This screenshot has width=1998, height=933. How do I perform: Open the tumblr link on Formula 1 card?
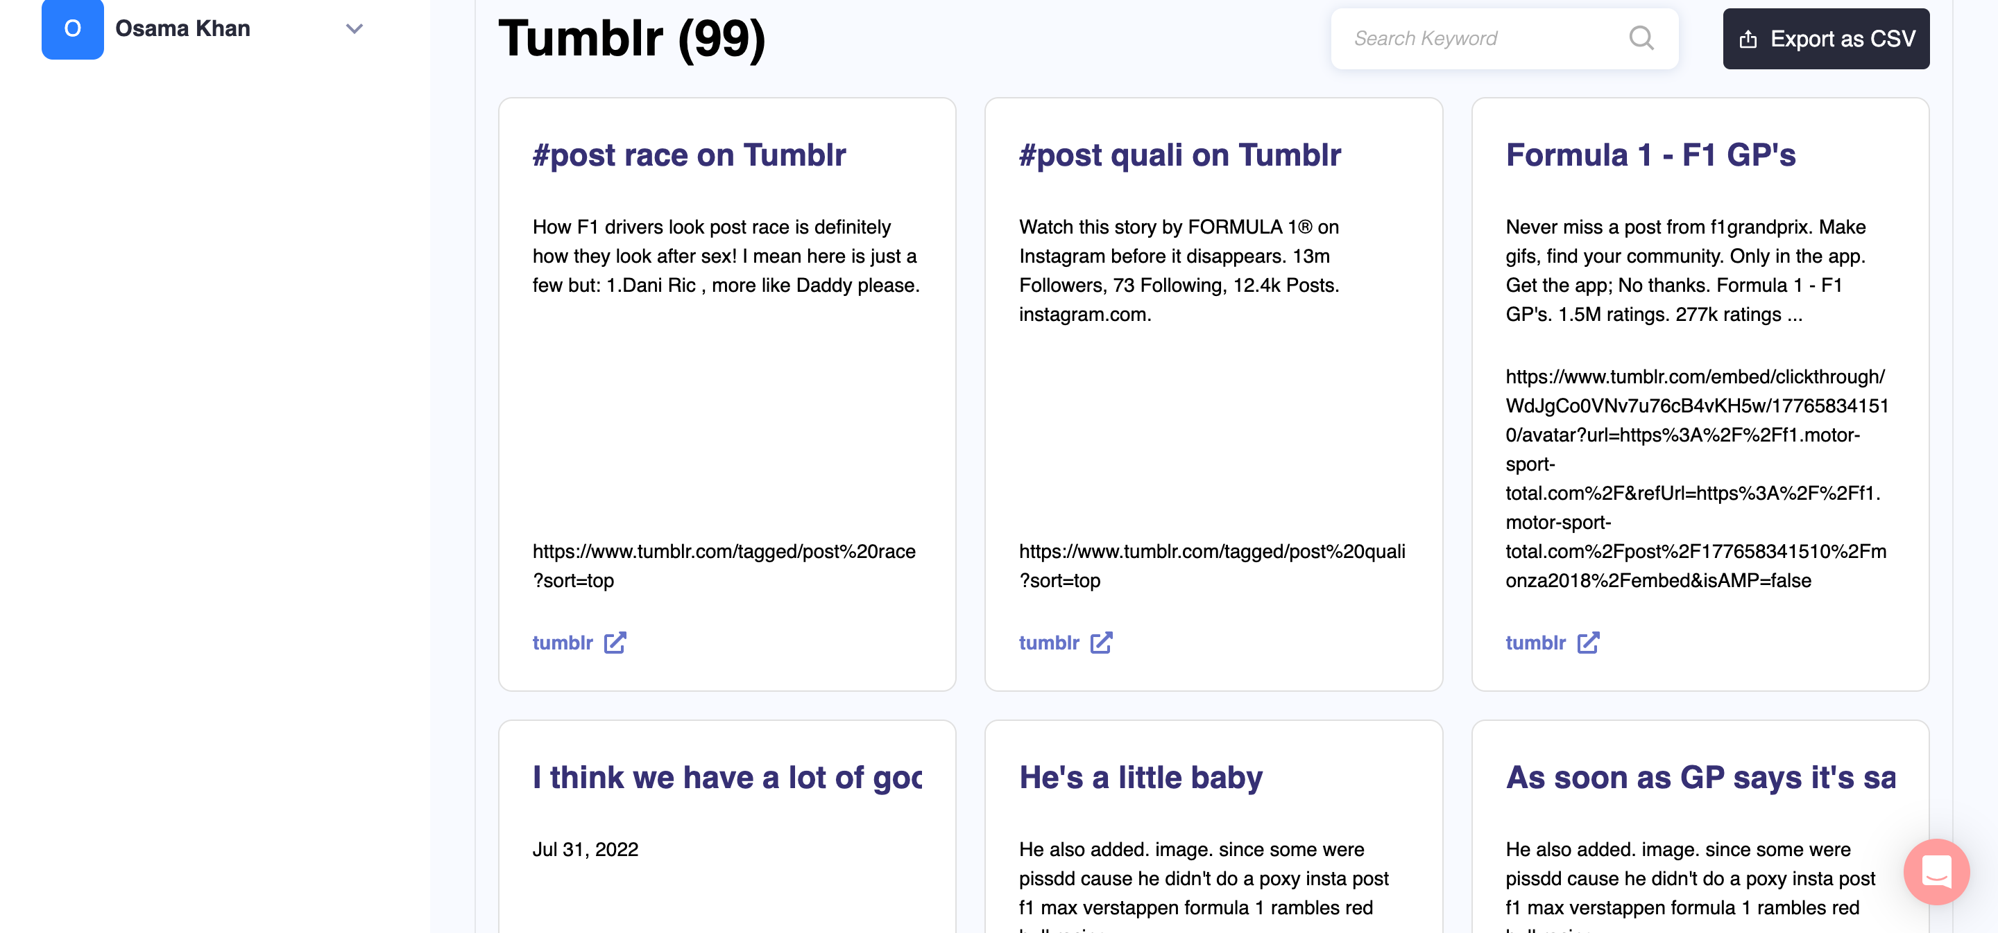(1535, 643)
